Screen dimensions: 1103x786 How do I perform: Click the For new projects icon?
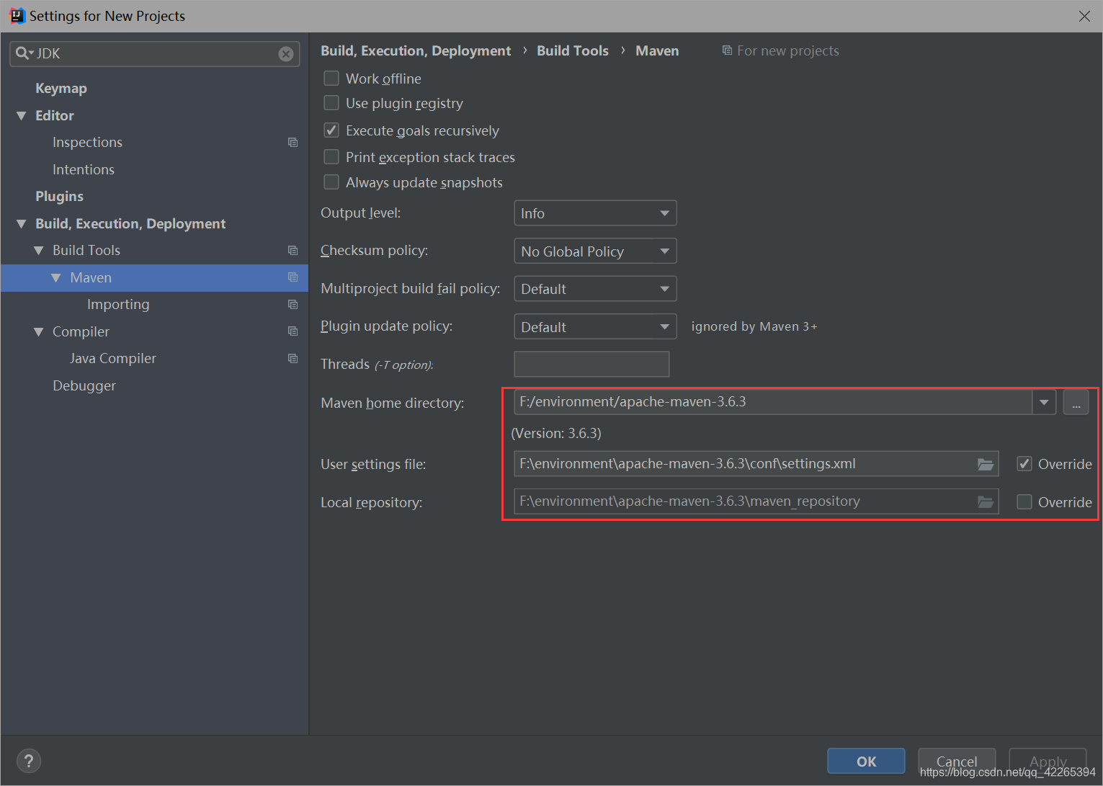pos(727,50)
